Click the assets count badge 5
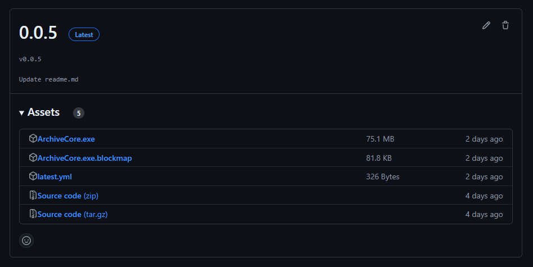Screen dimensions: 533x267 79,113
